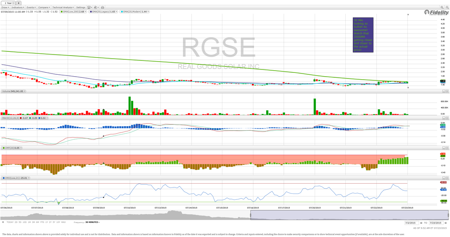Zoom out of the chart
This screenshot has height=237, width=450.
pyautogui.click(x=447, y=7)
